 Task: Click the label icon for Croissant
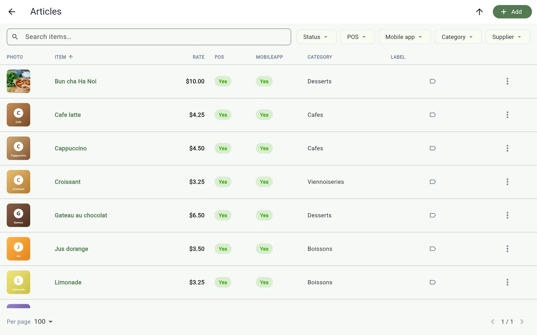(x=433, y=182)
